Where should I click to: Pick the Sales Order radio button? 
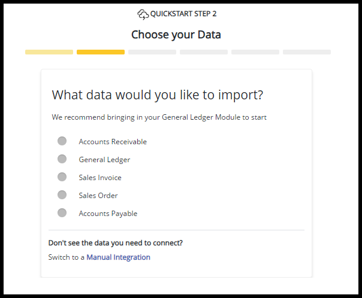tap(62, 195)
